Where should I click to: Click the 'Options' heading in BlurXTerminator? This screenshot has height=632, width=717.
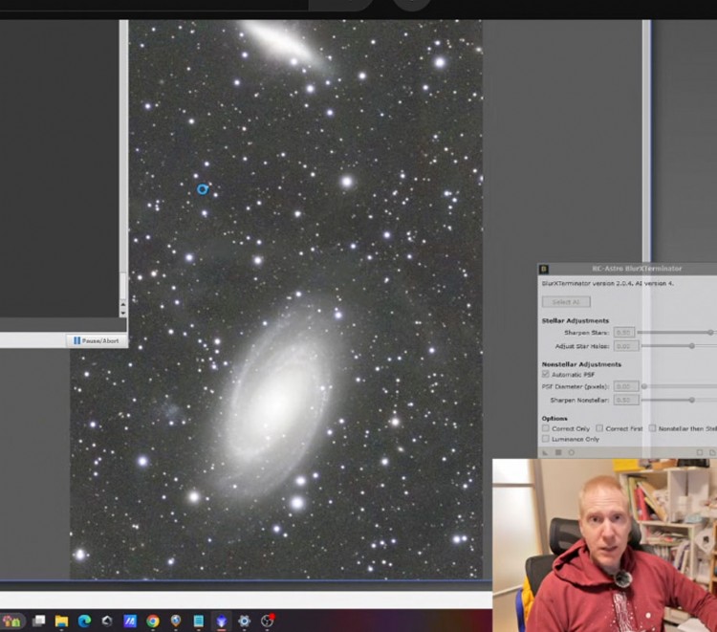pos(554,419)
